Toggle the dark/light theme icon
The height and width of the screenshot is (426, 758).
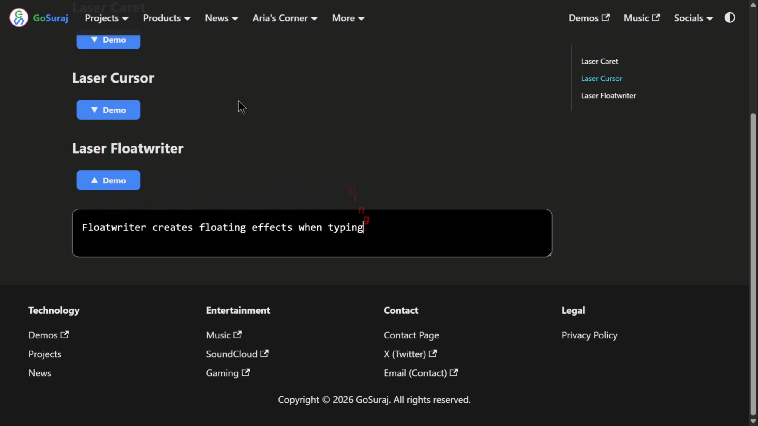[730, 18]
